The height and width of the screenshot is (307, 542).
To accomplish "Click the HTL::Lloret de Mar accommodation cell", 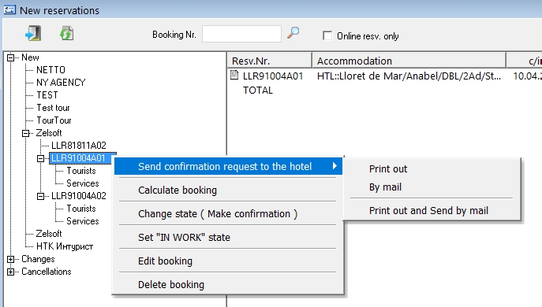I will coord(409,76).
